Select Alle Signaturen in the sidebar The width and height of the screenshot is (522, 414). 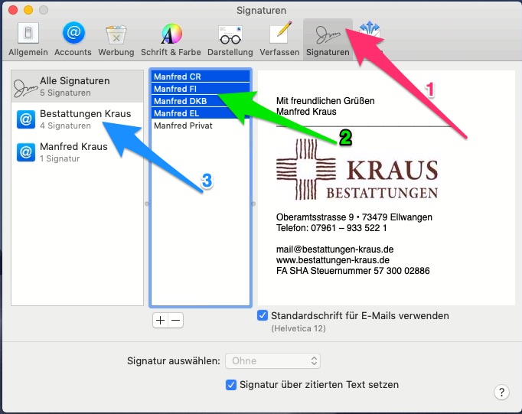pos(77,86)
